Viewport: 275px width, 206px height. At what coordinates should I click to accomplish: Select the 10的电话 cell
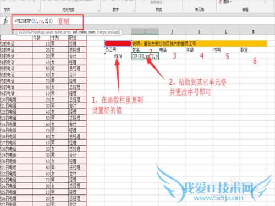point(16,99)
